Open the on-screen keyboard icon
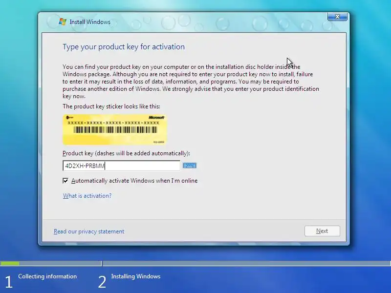Viewport: 391px width, 293px height. 190,166
